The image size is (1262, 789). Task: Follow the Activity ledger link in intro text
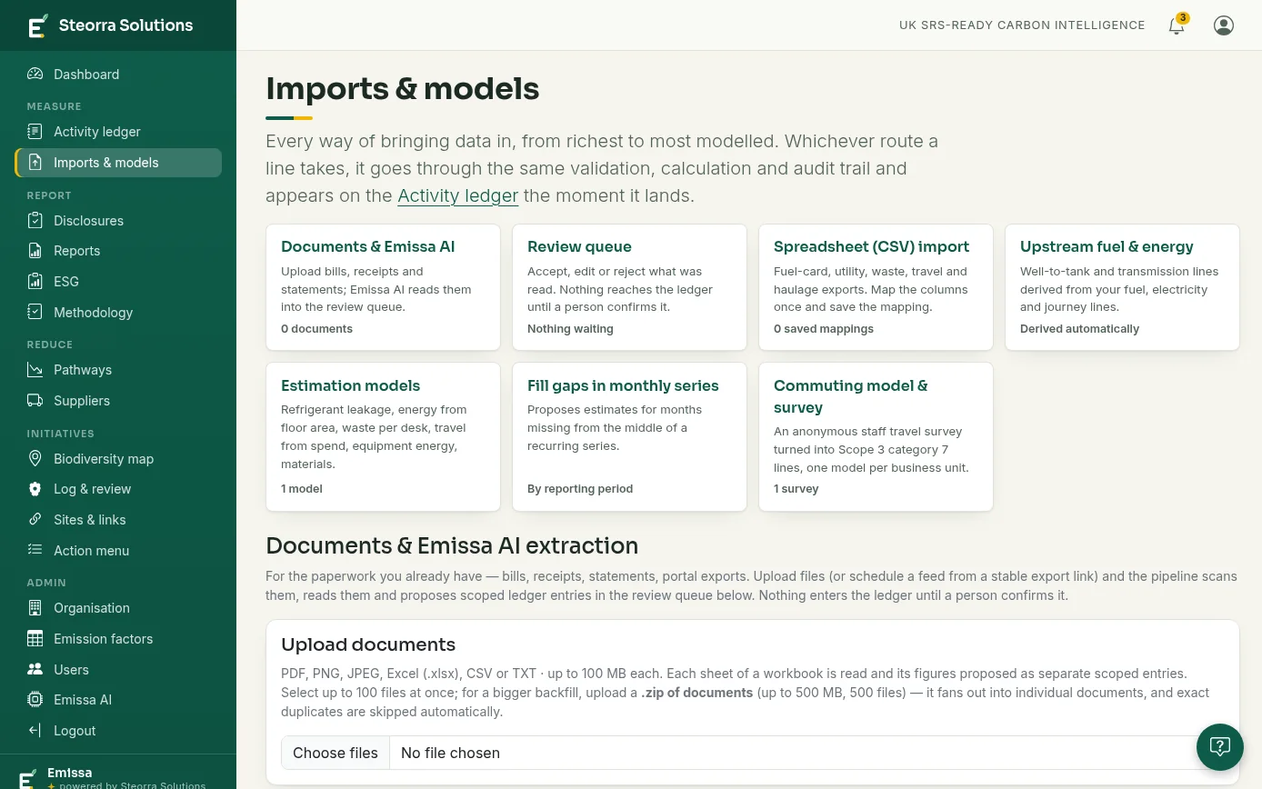tap(458, 195)
